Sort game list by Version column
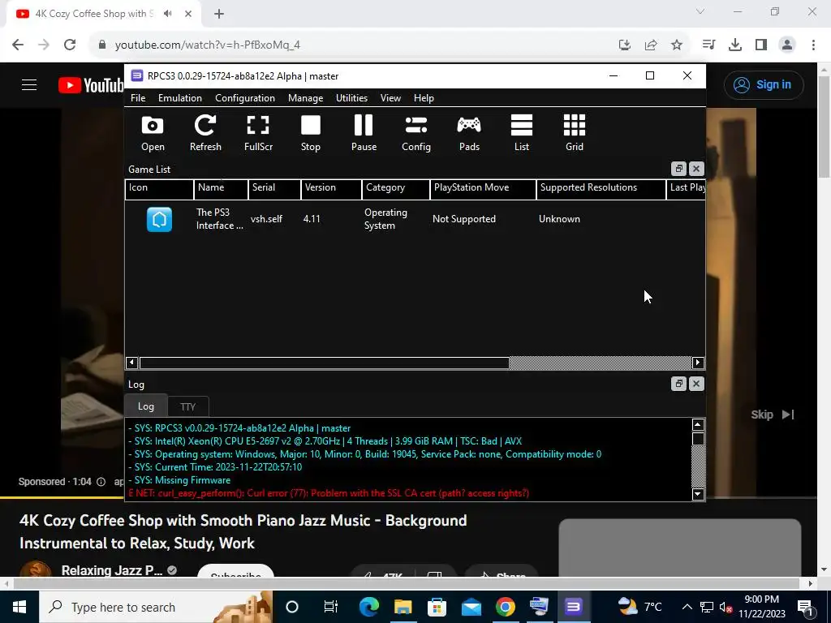The height and width of the screenshot is (623, 831). coord(331,188)
